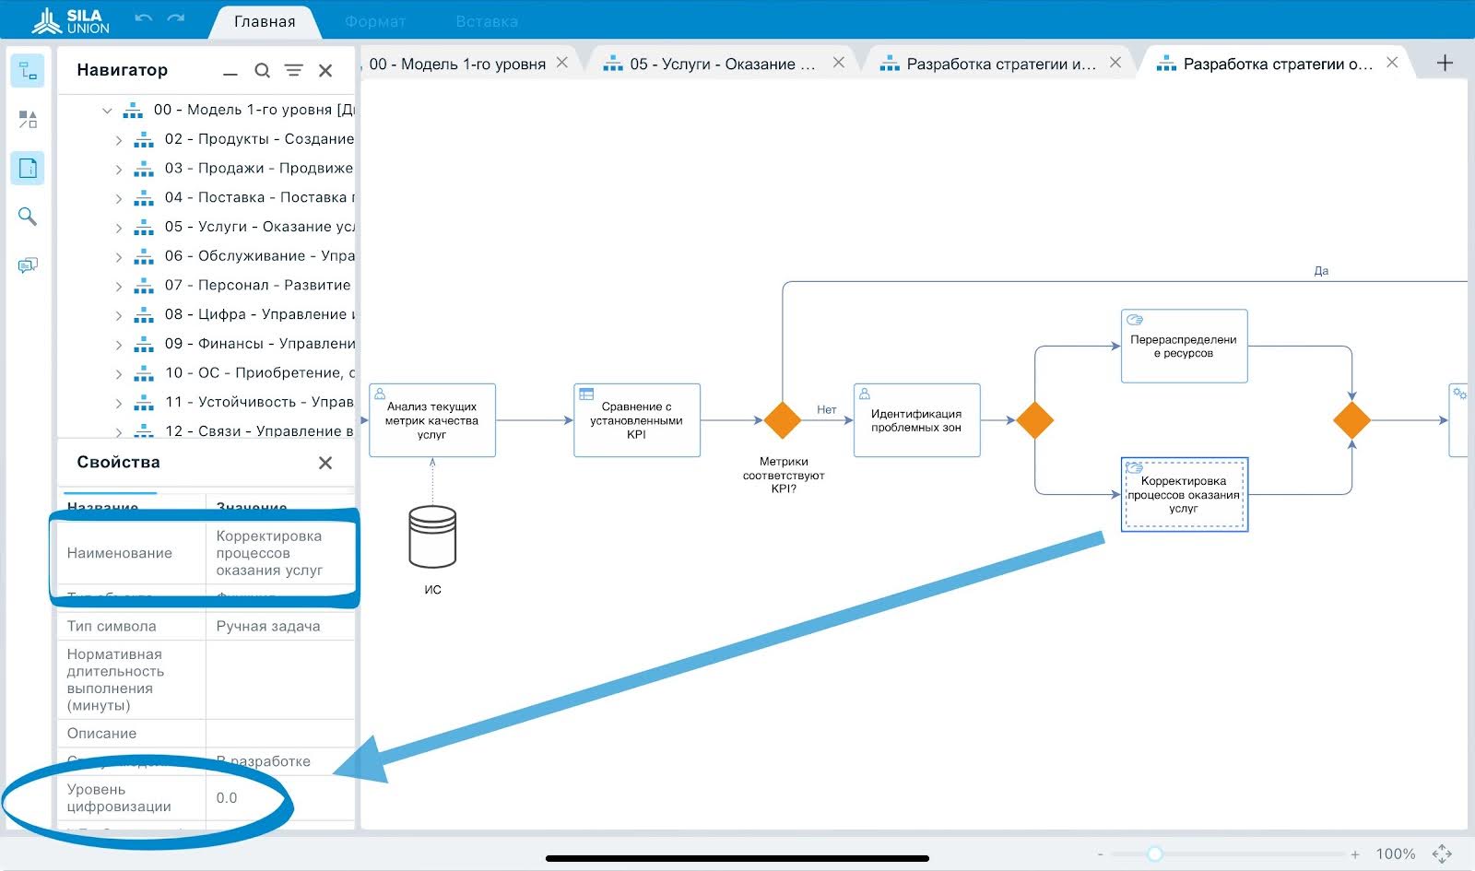Minimize the Навигатор panel

[x=228, y=70]
